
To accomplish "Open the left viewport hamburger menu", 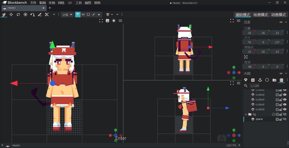I will pos(120,21).
